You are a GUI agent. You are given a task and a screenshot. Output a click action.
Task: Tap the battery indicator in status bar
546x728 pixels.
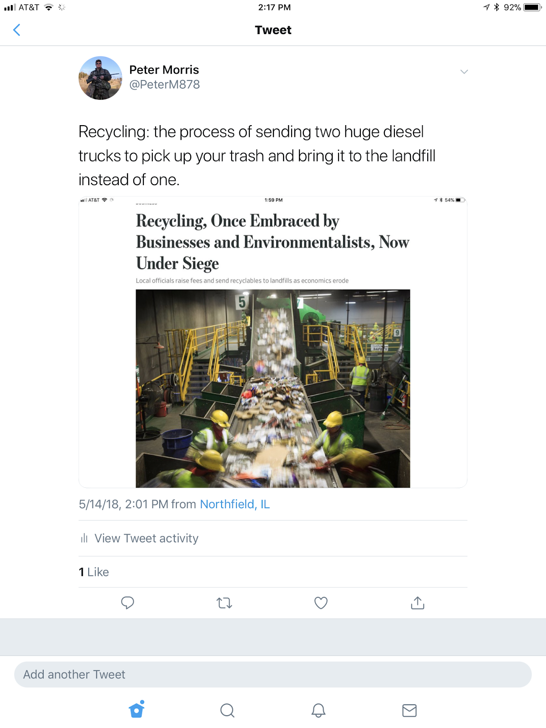(532, 7)
